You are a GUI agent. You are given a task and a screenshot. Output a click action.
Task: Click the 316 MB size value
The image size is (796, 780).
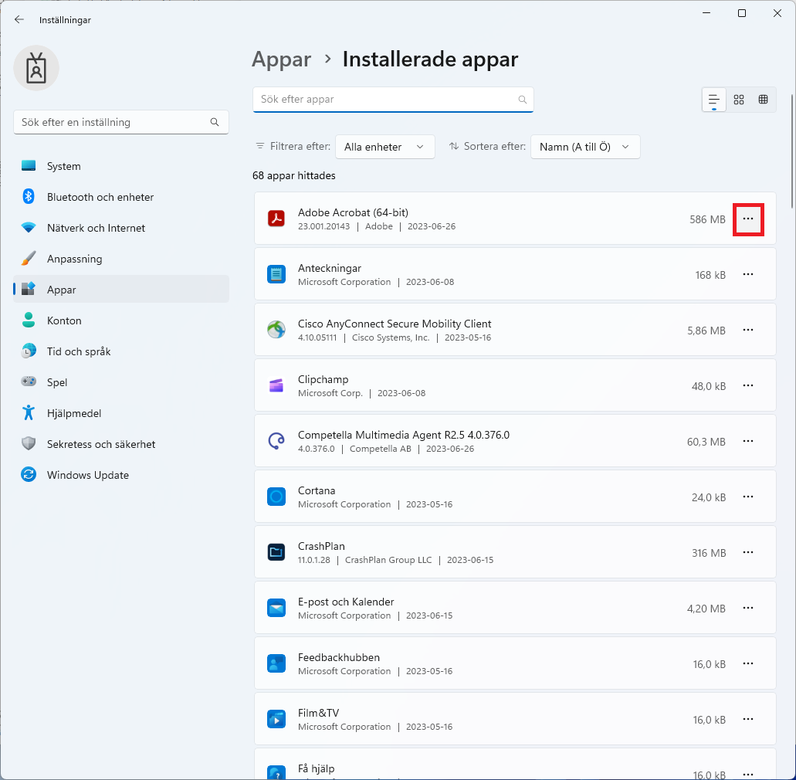pos(709,553)
